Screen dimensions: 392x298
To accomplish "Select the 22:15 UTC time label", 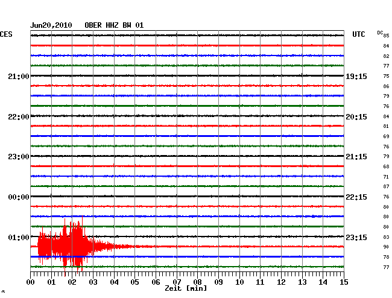I will pos(356,197).
